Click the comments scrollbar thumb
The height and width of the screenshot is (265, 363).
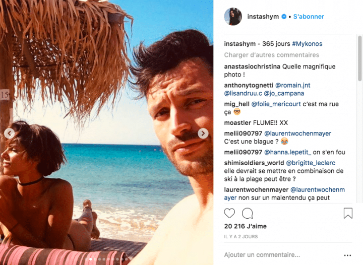[360, 58]
